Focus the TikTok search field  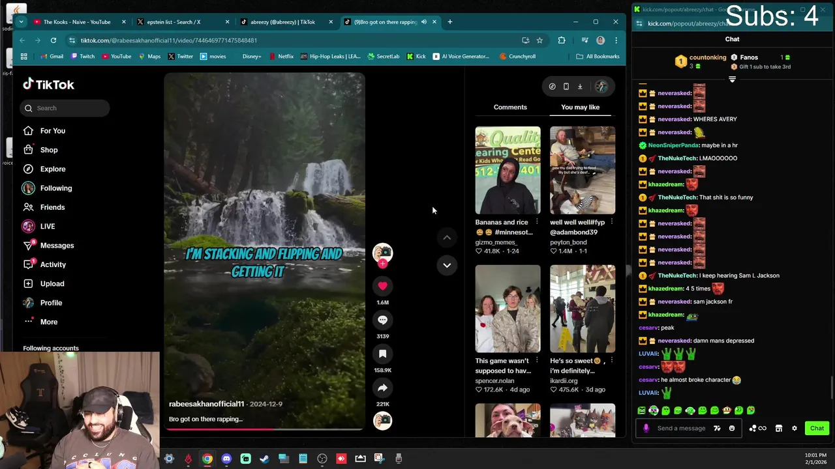pyautogui.click(x=65, y=108)
